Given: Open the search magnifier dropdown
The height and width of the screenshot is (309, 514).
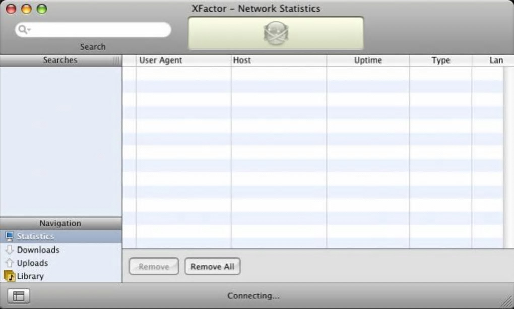Looking at the screenshot, I should [x=24, y=30].
